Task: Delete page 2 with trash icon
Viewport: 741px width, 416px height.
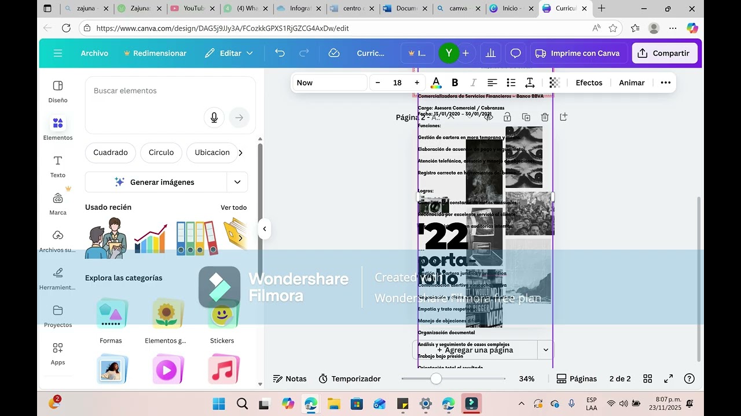Action: pos(545,117)
